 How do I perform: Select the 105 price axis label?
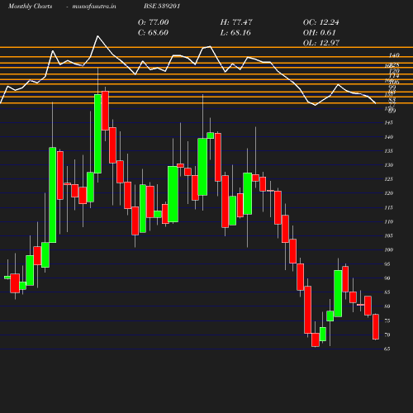pos(388,235)
